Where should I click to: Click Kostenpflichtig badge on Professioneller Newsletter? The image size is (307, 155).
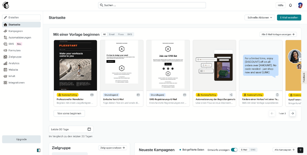(67, 95)
